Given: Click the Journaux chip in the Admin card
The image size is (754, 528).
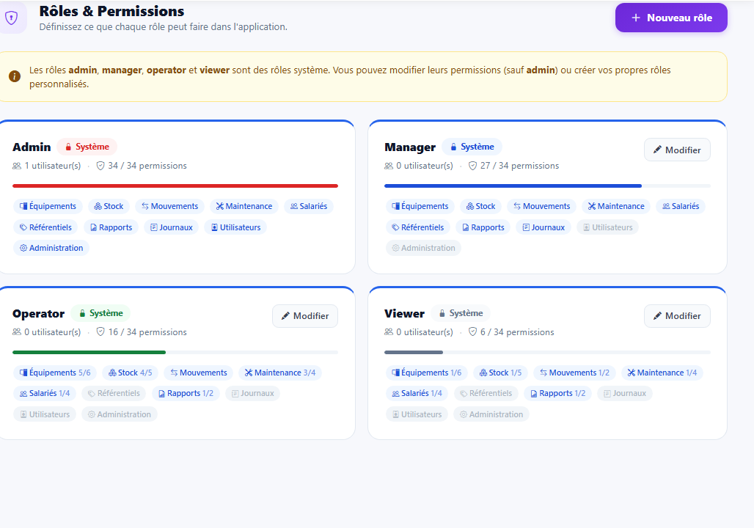Looking at the screenshot, I should coord(171,227).
